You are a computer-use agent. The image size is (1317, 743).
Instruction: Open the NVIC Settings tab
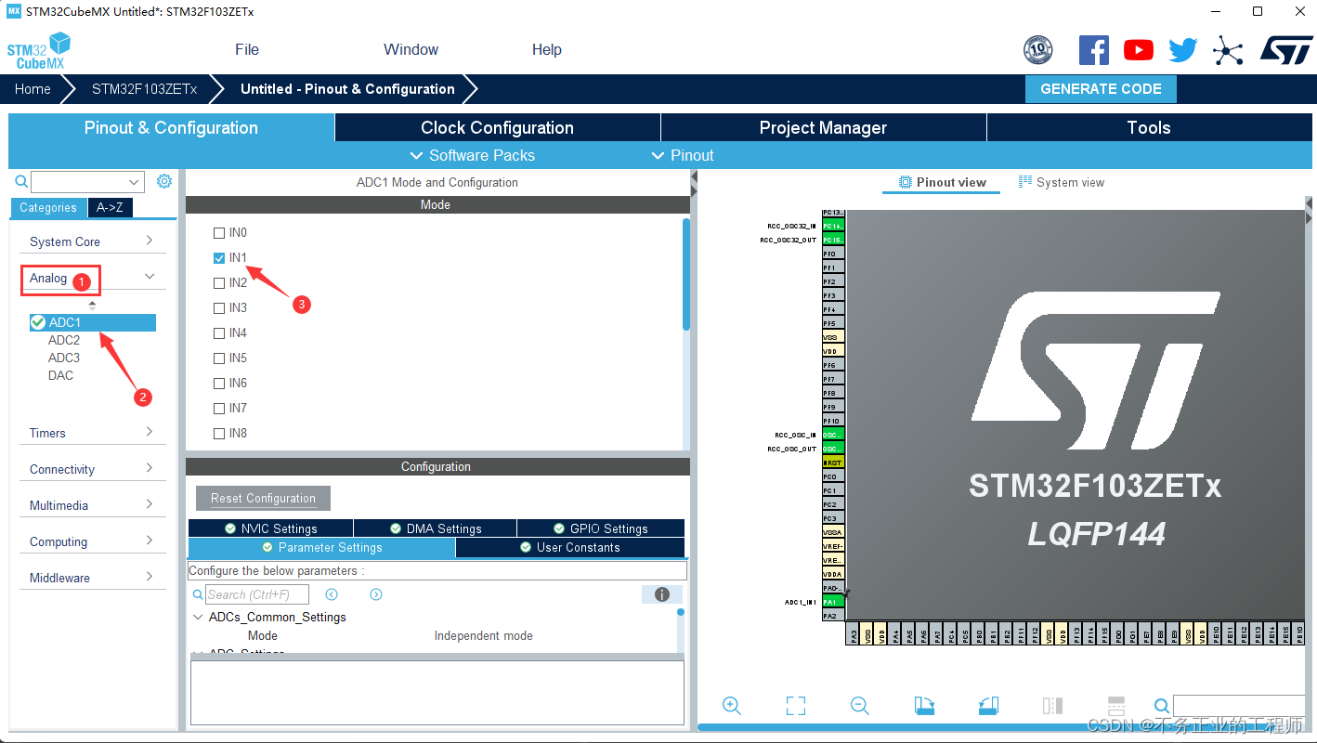(x=270, y=528)
